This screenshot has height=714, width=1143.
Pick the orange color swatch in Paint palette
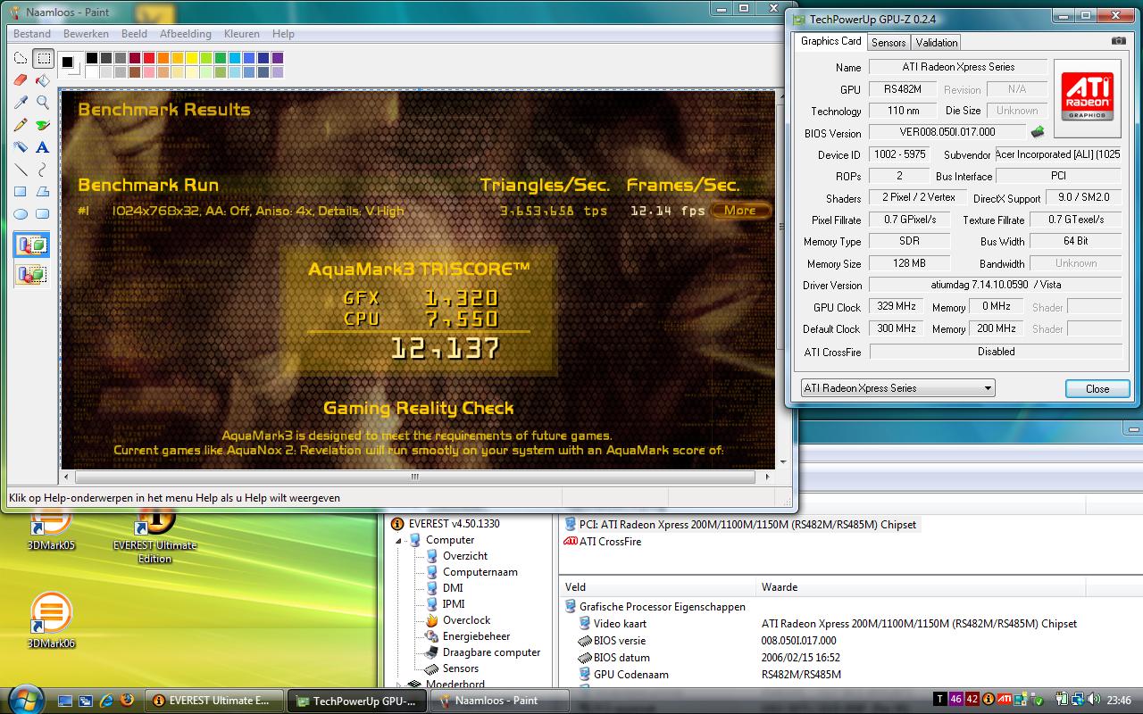coord(163,59)
